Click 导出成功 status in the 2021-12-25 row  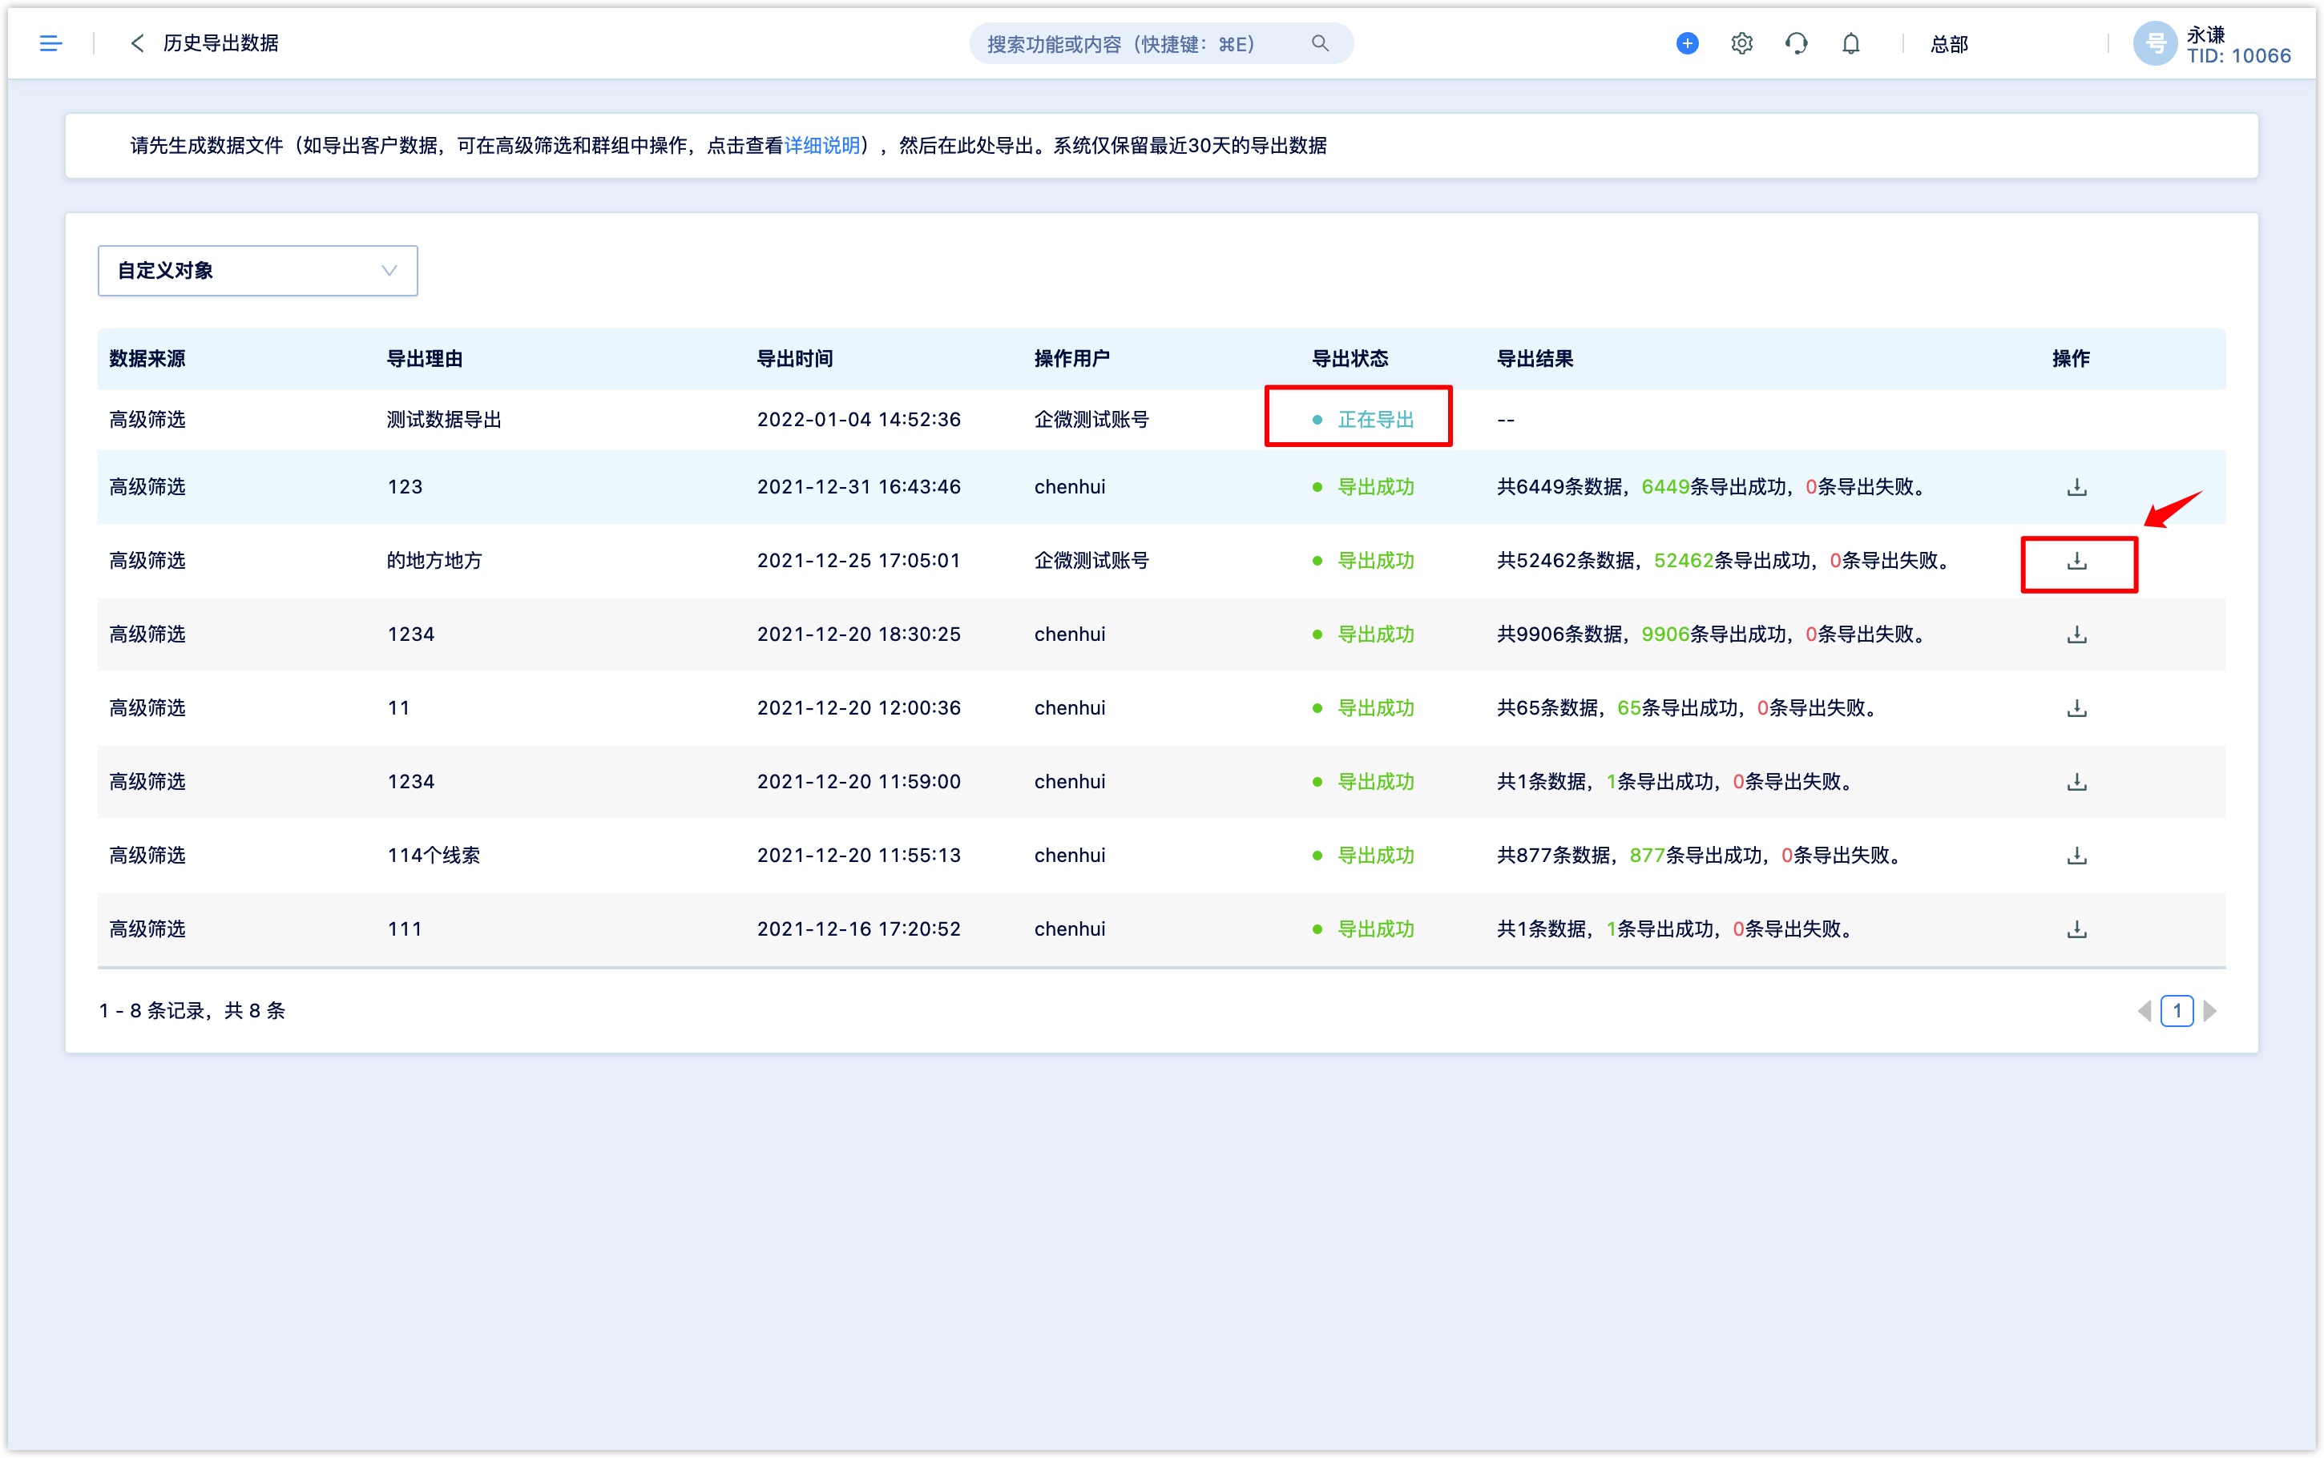pyautogui.click(x=1375, y=560)
